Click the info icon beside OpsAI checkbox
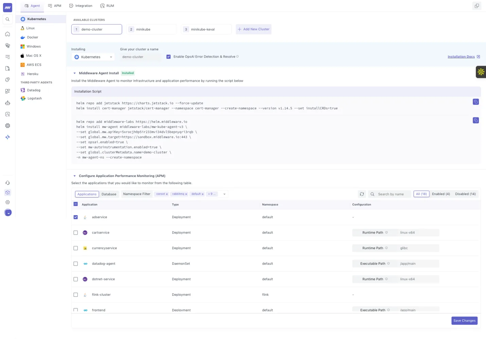 pyautogui.click(x=238, y=56)
